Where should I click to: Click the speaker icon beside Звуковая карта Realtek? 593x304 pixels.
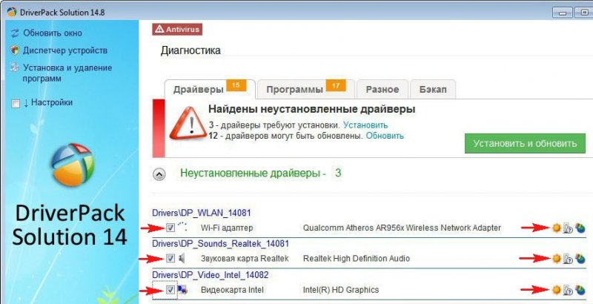click(182, 258)
